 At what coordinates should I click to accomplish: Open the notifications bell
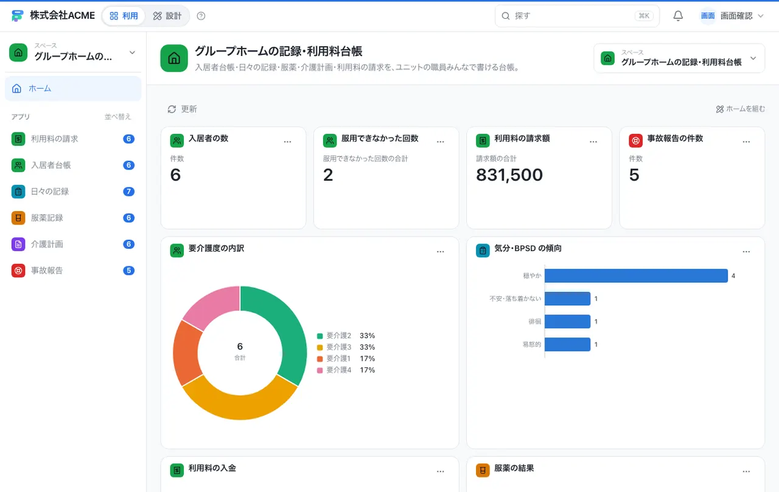pos(678,16)
